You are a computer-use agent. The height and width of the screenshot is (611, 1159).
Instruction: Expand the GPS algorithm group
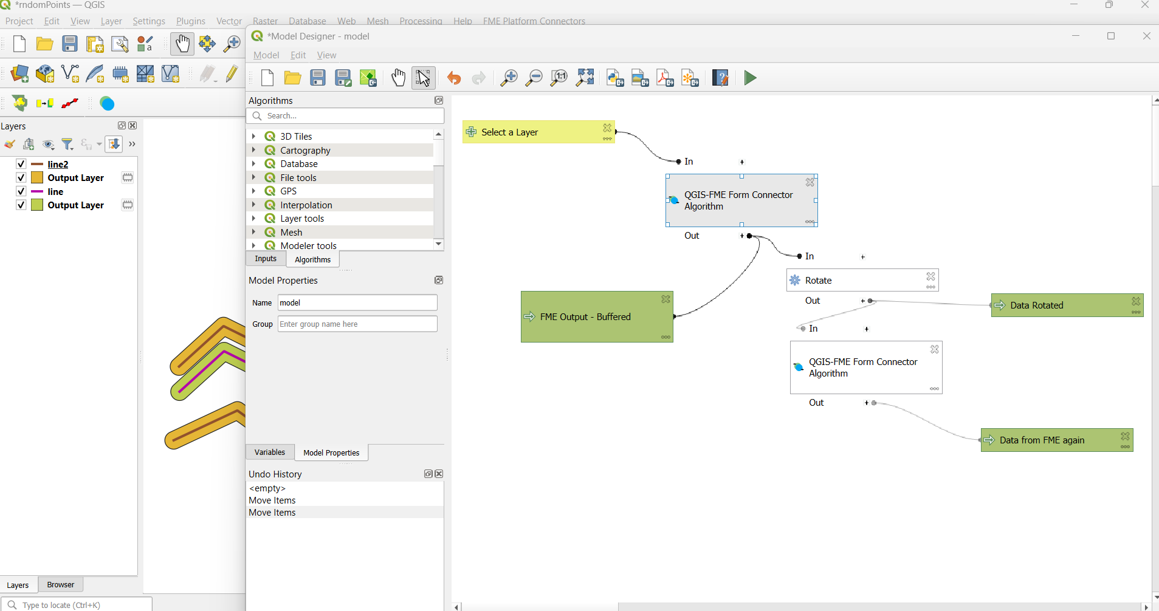[254, 191]
